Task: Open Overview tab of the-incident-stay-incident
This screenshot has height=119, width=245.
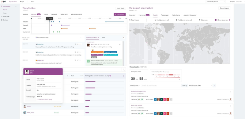Action: (132, 15)
